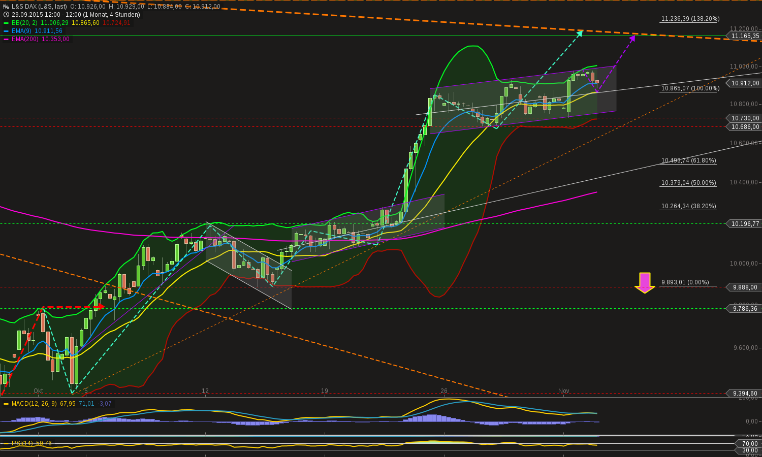Image resolution: width=762 pixels, height=457 pixels.
Task: Click the lower Bollinger value 10.724,91
Action: pyautogui.click(x=117, y=23)
